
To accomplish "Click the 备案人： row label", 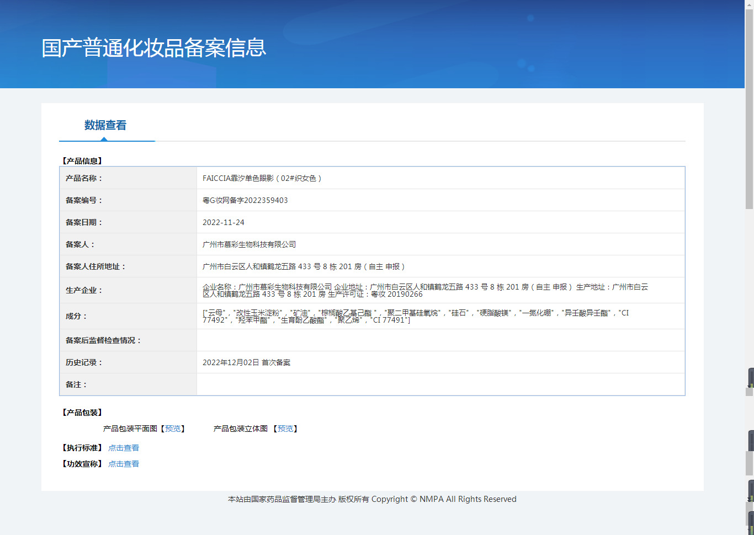I will click(x=81, y=244).
